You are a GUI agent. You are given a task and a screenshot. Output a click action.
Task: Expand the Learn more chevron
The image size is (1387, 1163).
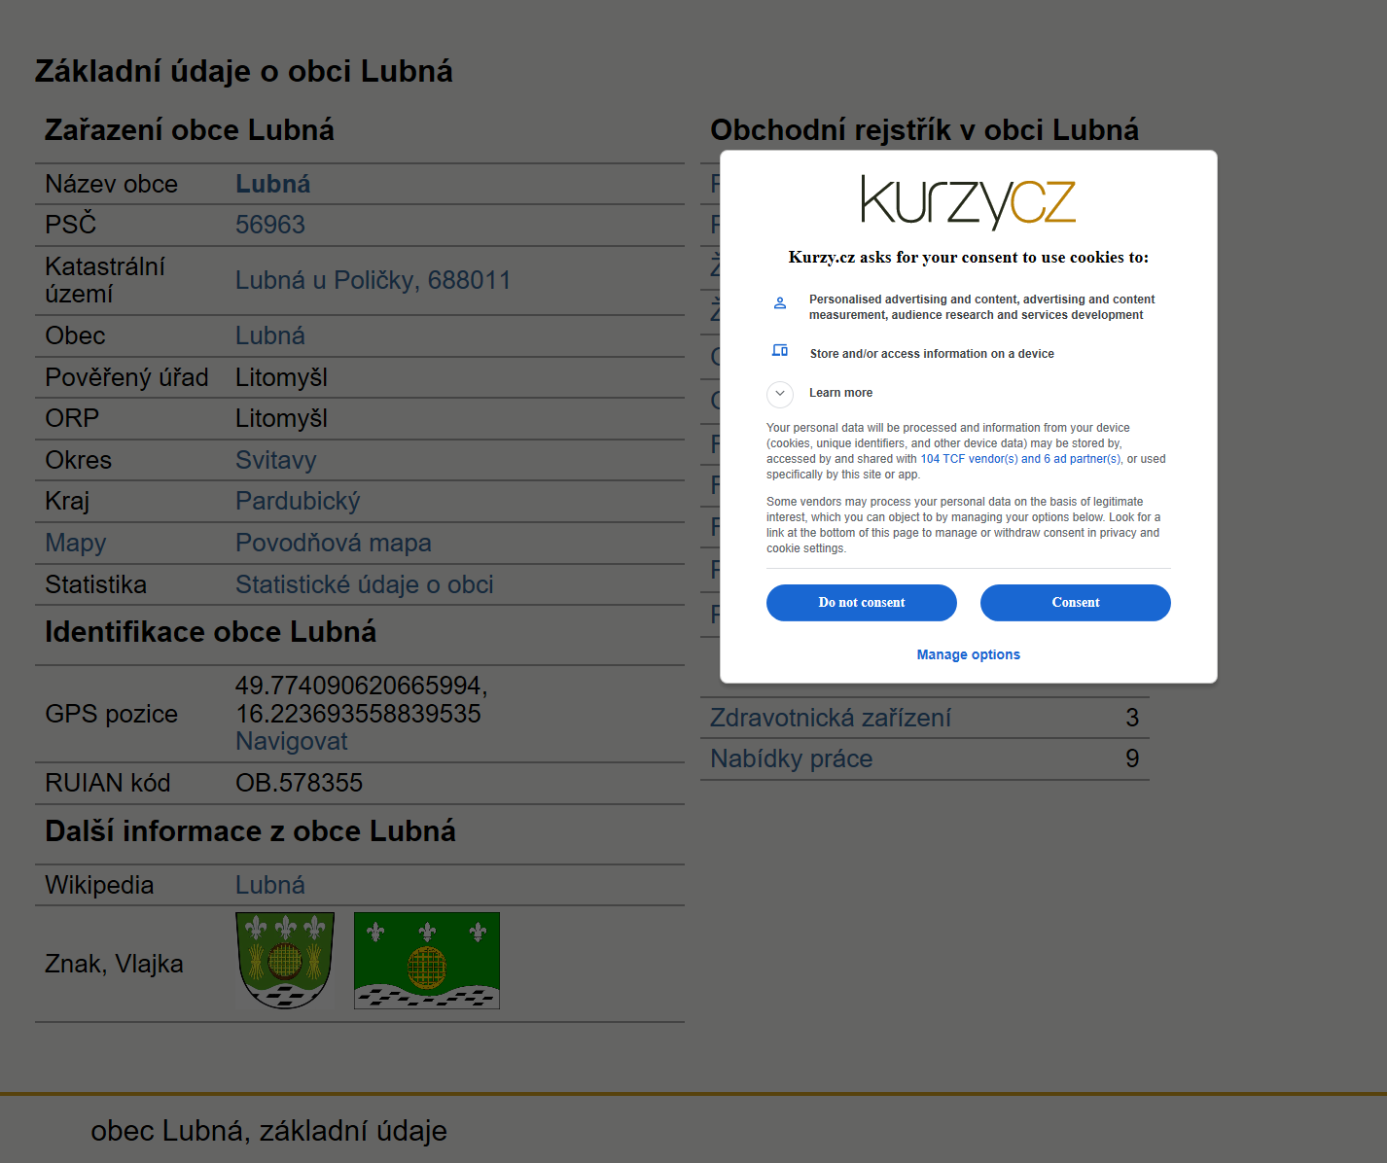point(780,394)
